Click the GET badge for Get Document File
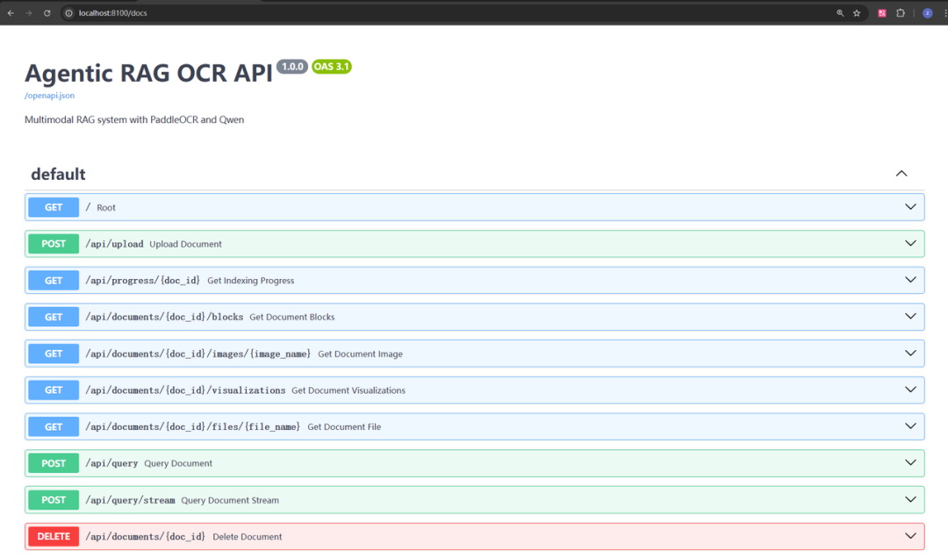This screenshot has height=558, width=948. [54, 426]
